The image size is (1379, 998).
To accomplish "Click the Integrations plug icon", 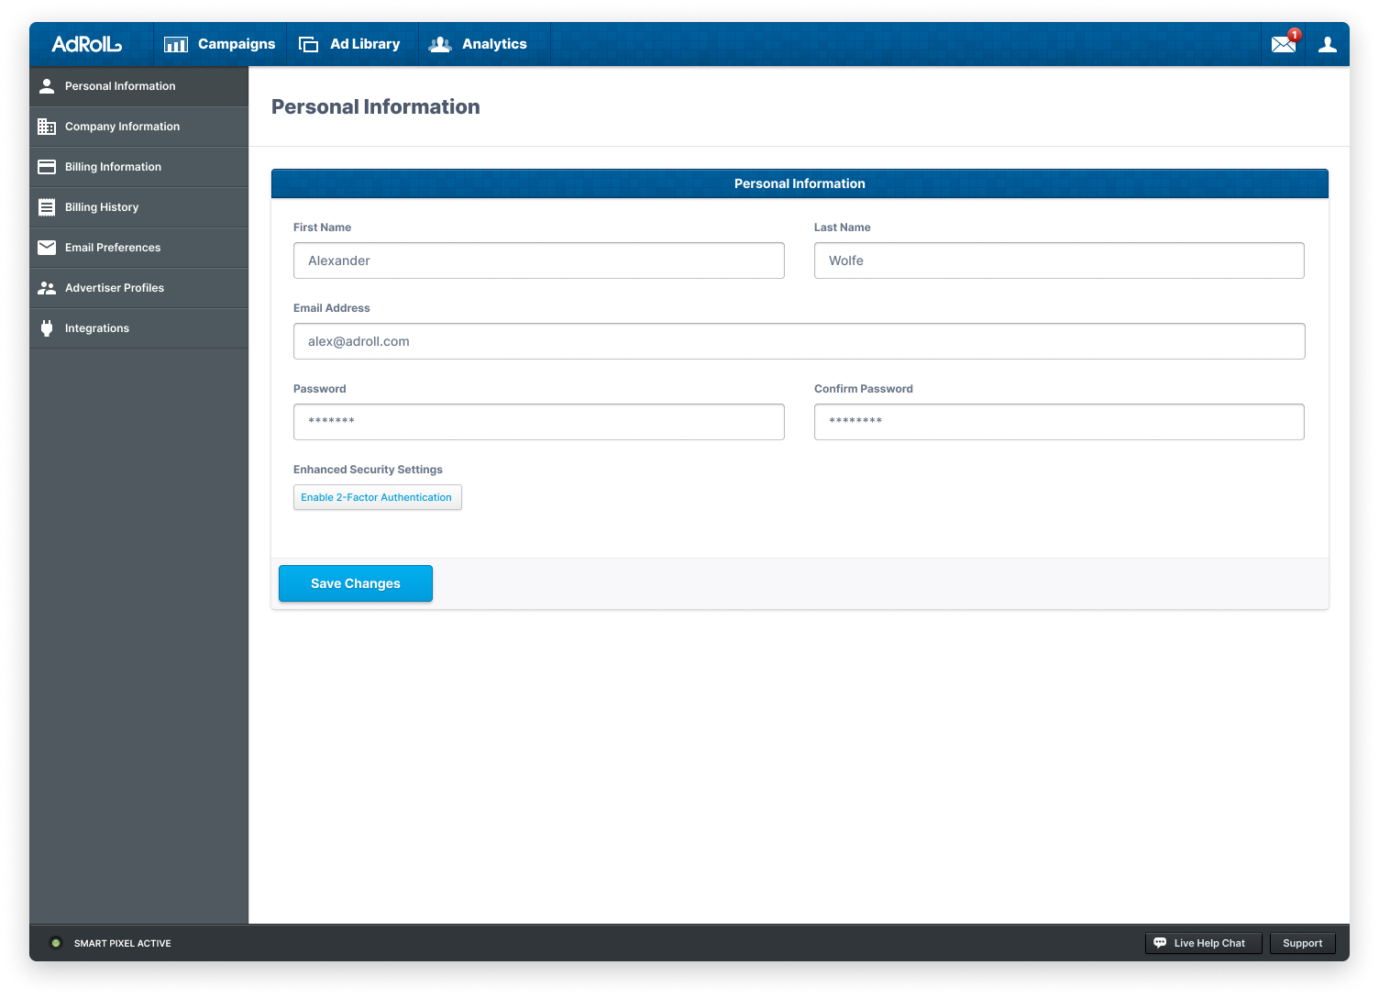I will point(47,328).
